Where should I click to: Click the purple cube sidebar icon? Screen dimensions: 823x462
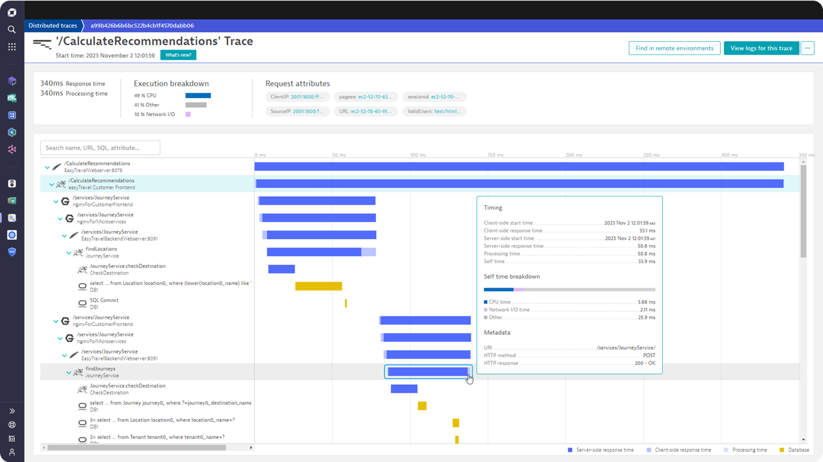(x=12, y=81)
